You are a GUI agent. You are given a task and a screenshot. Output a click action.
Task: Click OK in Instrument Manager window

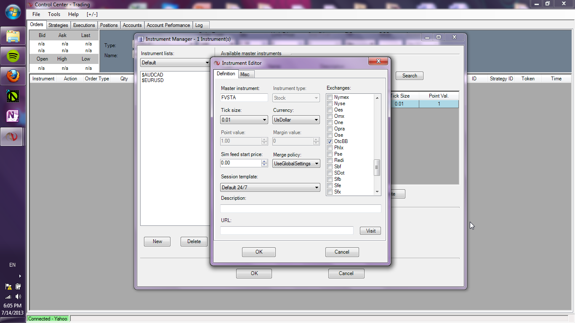(254, 273)
